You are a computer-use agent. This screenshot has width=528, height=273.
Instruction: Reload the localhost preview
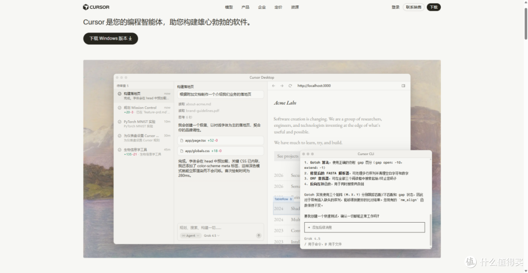point(290,86)
